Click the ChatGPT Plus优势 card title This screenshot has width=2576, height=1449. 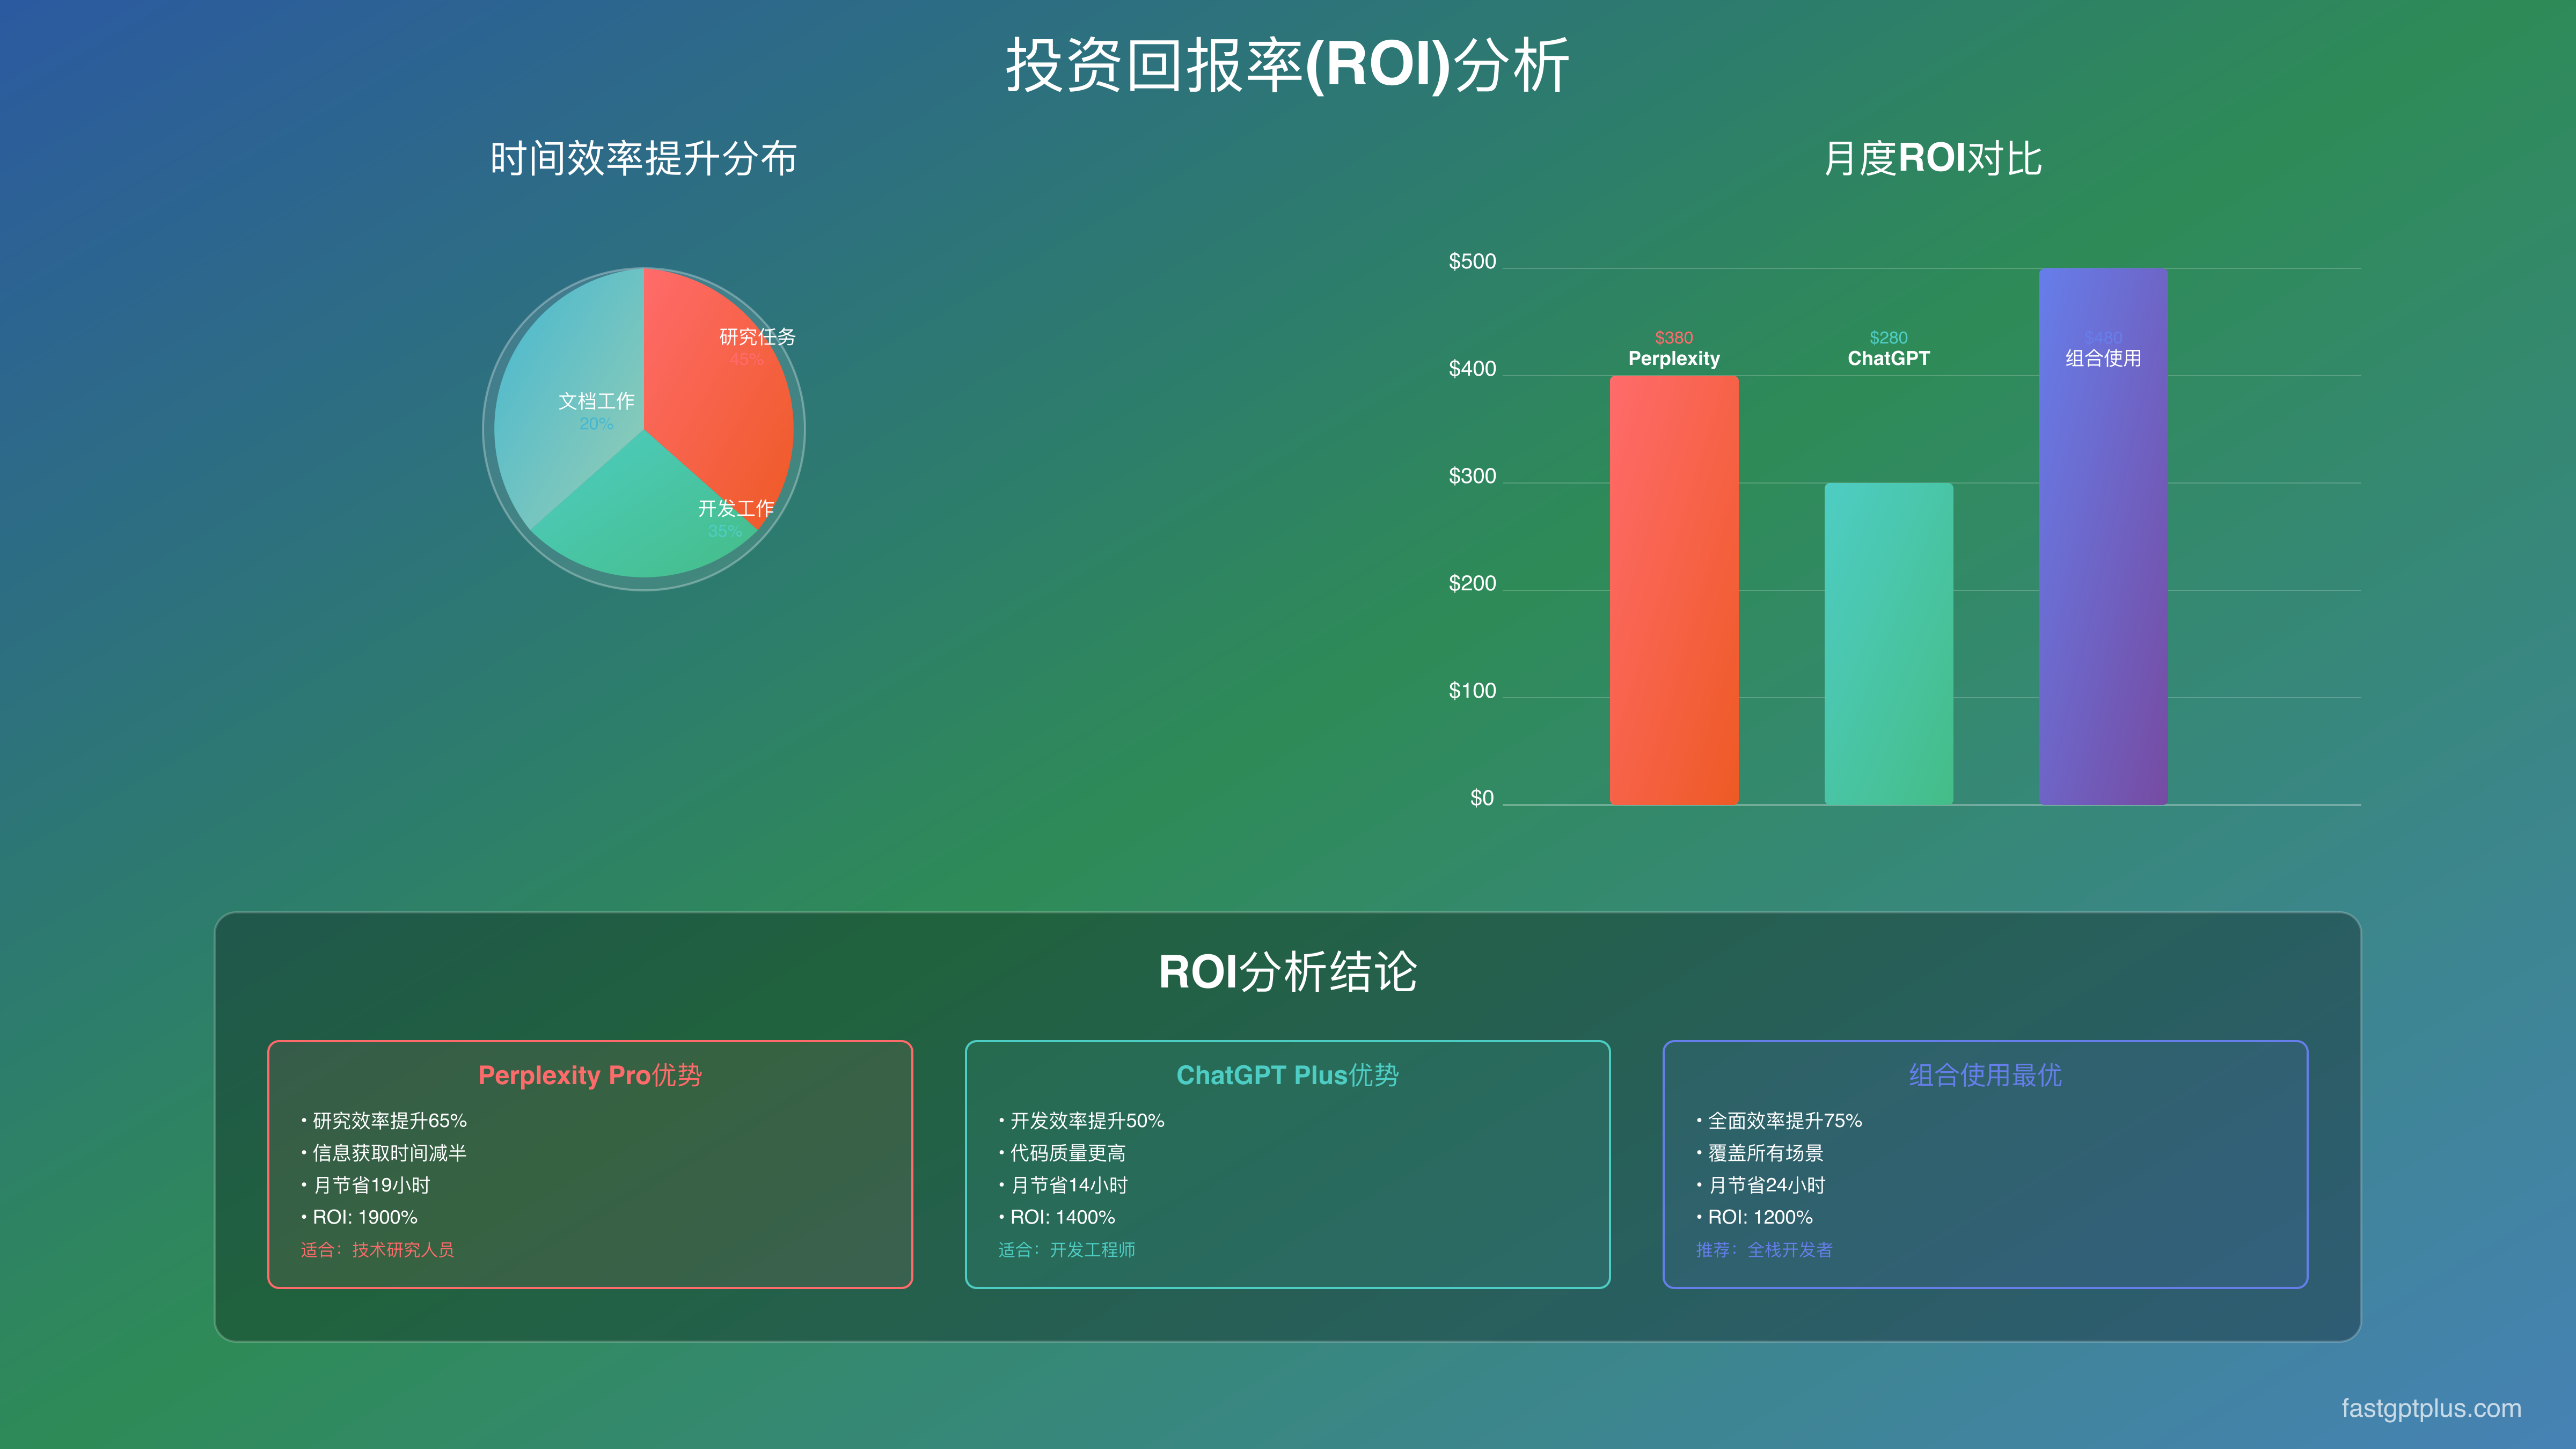pyautogui.click(x=1287, y=1075)
